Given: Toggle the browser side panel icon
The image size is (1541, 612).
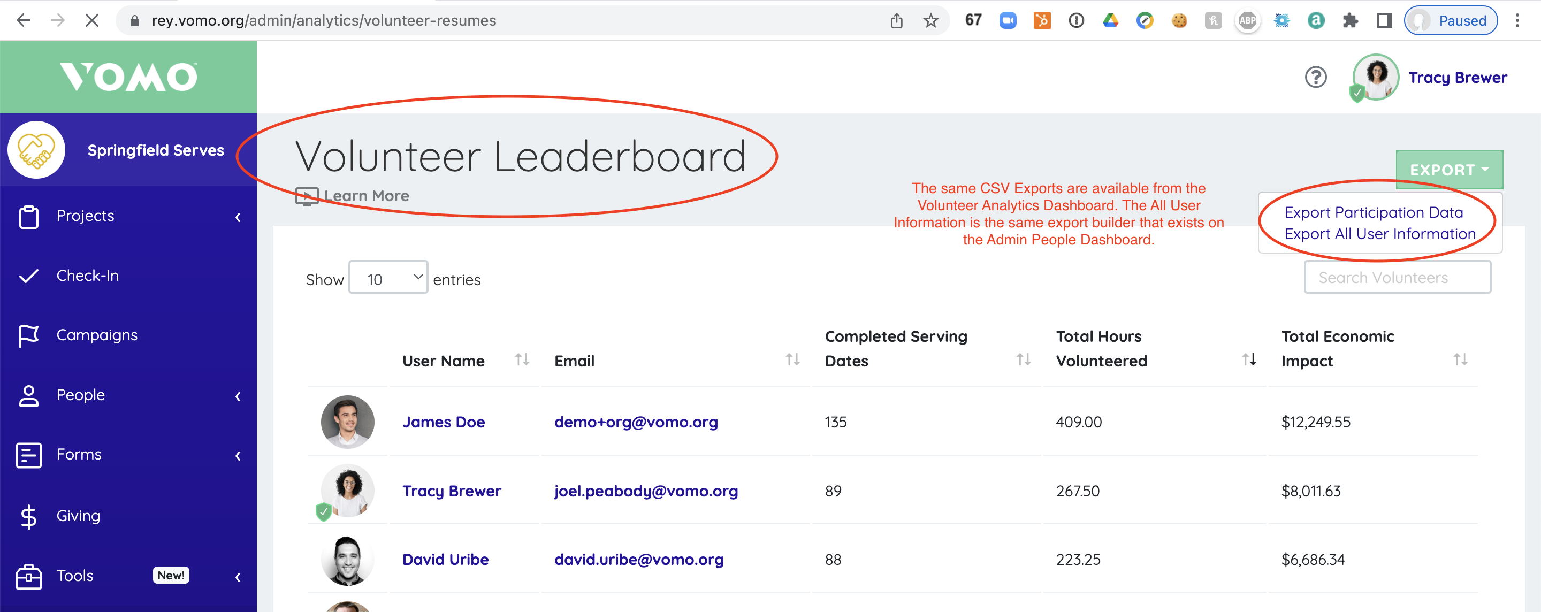Looking at the screenshot, I should [x=1385, y=20].
